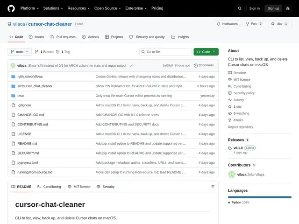Viewport: 299px width, 224px height.
Task: View 0 forks link
Action: tap(235, 120)
